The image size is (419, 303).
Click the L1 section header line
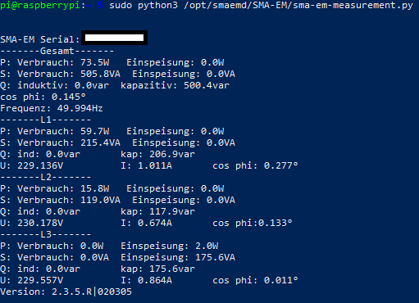coord(45,120)
